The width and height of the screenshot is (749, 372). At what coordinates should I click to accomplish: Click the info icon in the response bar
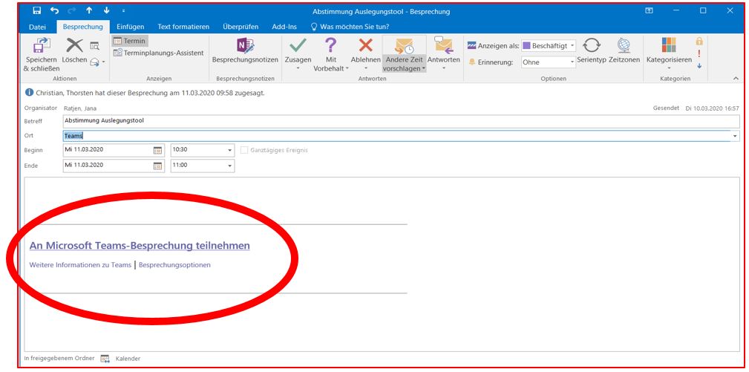coord(30,93)
